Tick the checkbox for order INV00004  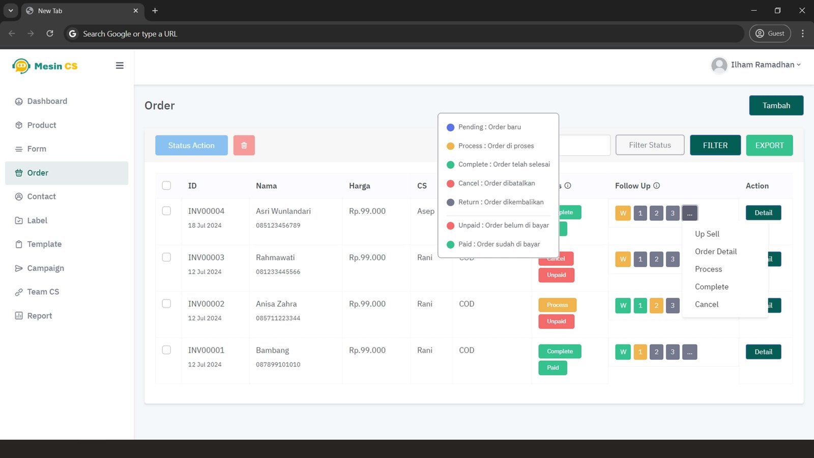(x=166, y=211)
